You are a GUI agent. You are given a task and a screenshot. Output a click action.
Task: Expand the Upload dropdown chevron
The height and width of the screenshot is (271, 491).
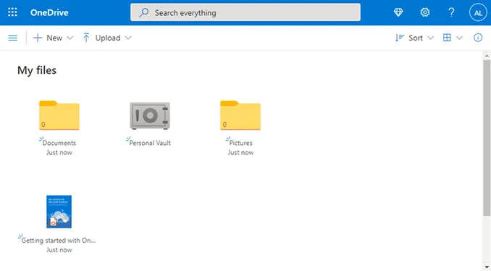[128, 38]
